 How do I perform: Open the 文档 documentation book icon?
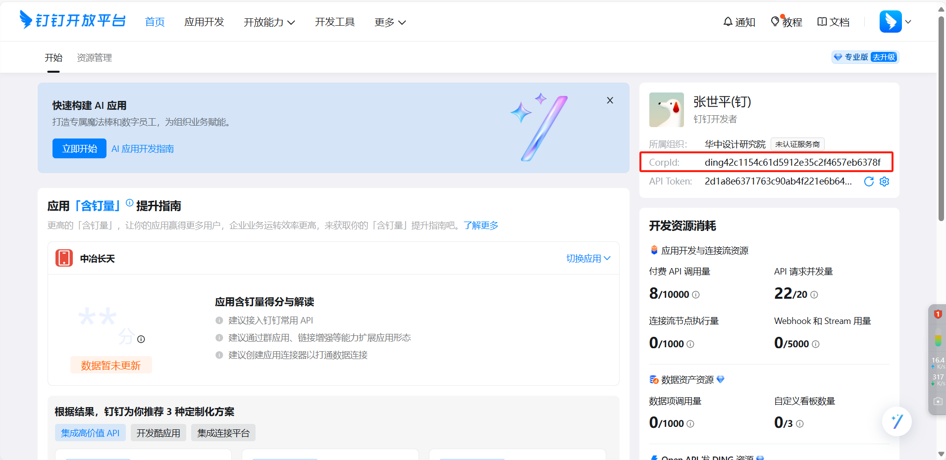pos(834,22)
